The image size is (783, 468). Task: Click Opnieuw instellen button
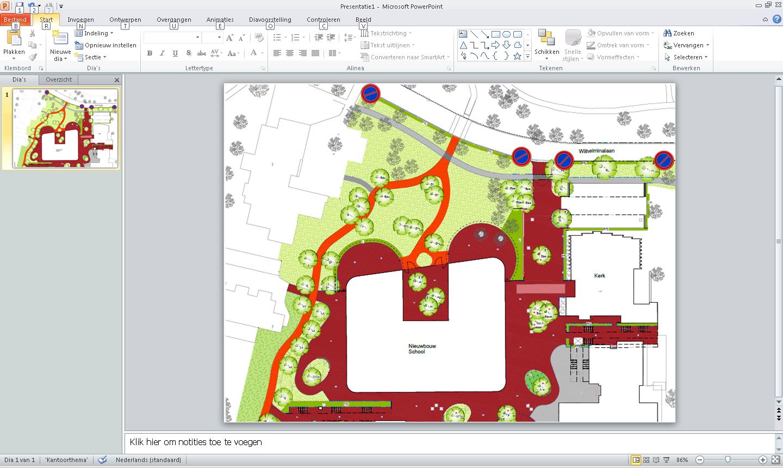(106, 45)
